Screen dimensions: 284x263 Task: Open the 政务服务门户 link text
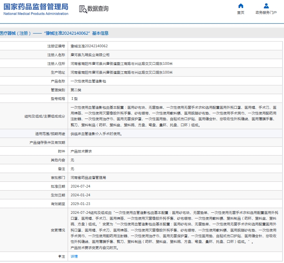266,13
